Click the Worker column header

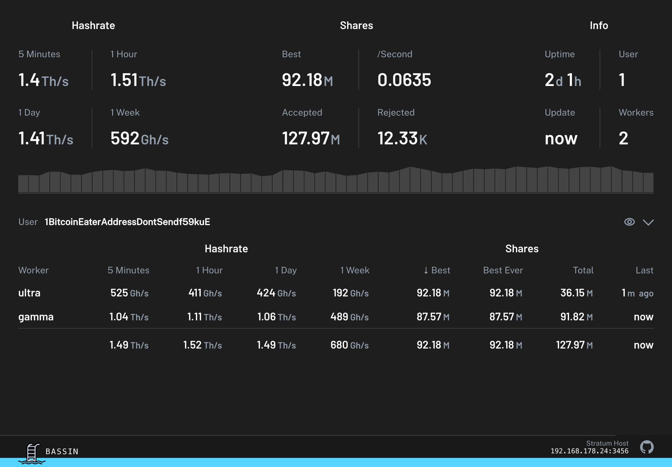33,270
